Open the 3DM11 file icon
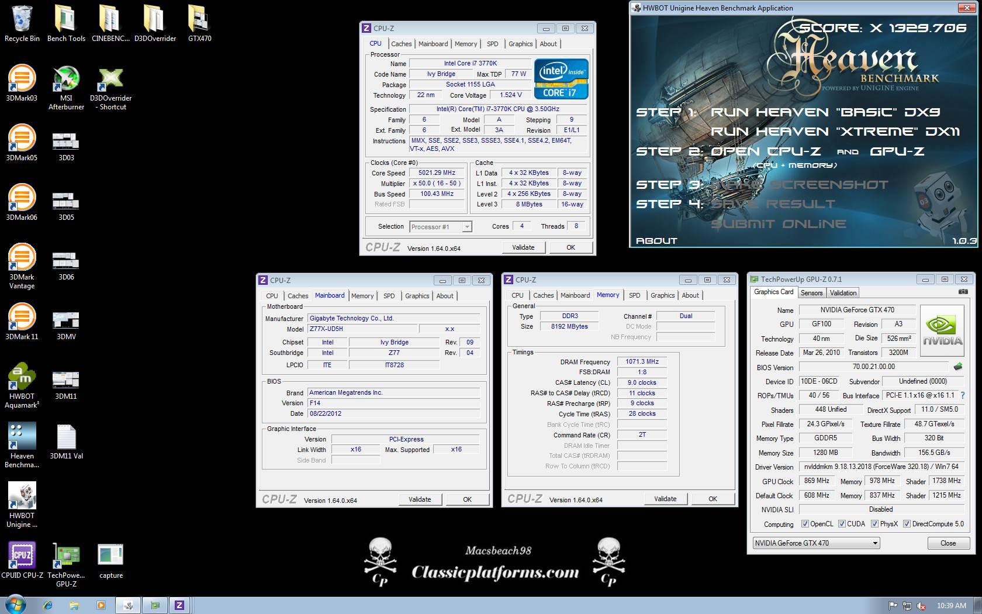This screenshot has width=982, height=614. [x=66, y=385]
